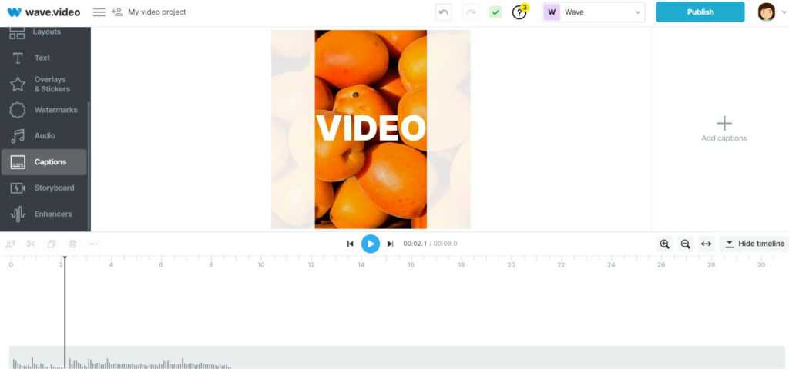This screenshot has width=789, height=372.
Task: Zoom out on the timeline
Action: pos(685,244)
